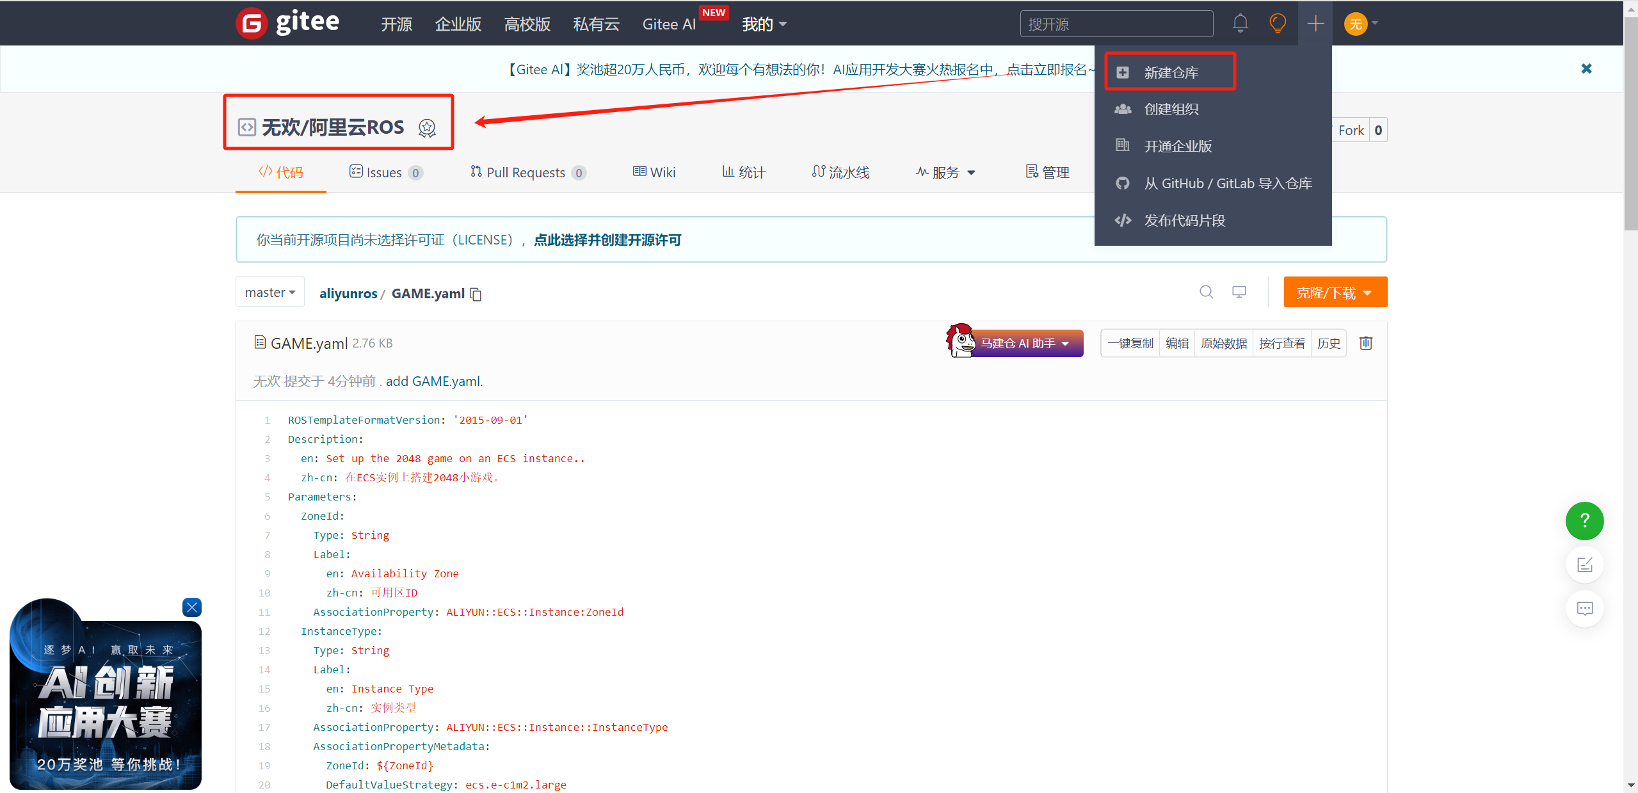Open the user avatar menu

1361,24
